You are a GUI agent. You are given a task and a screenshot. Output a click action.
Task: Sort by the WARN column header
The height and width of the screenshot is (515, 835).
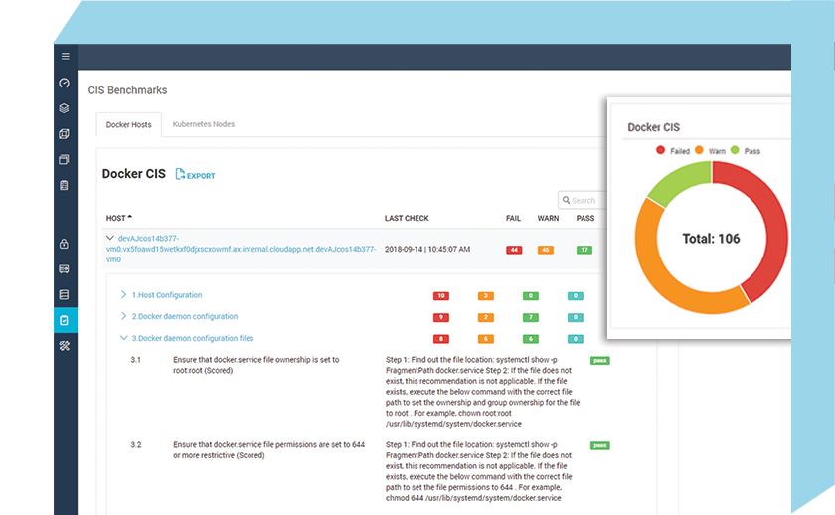click(548, 218)
